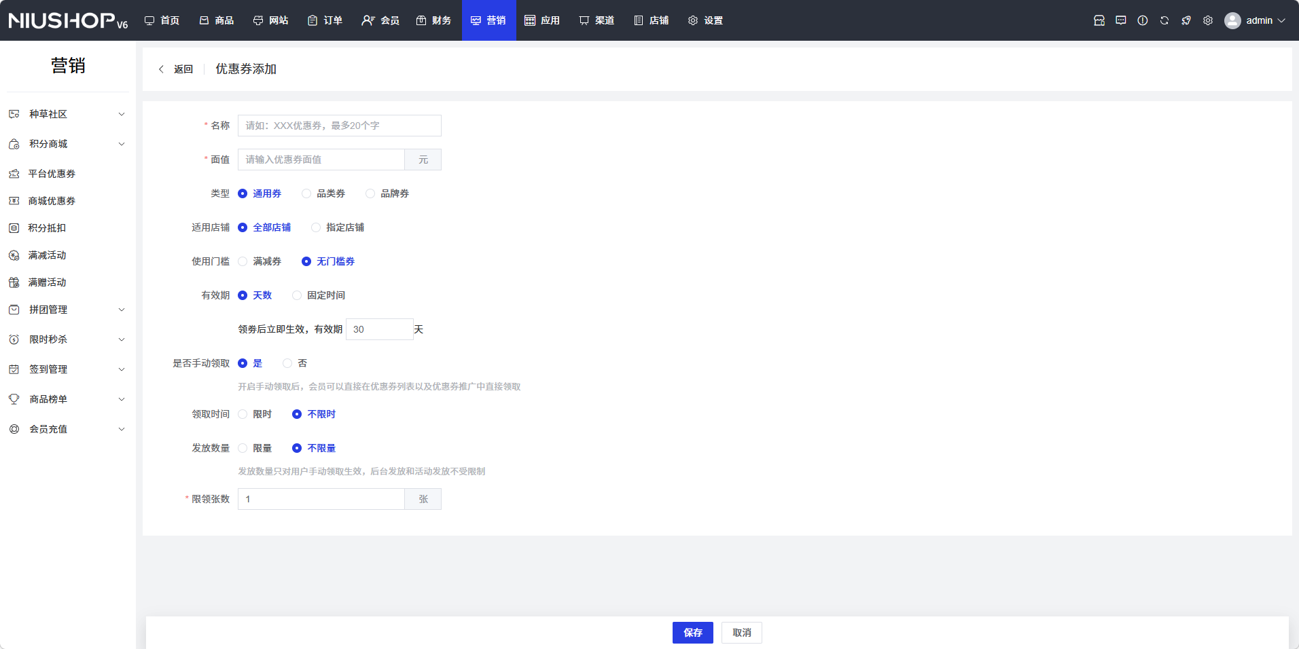Expand the 商品榜单 submenu chevron

pyautogui.click(x=122, y=399)
